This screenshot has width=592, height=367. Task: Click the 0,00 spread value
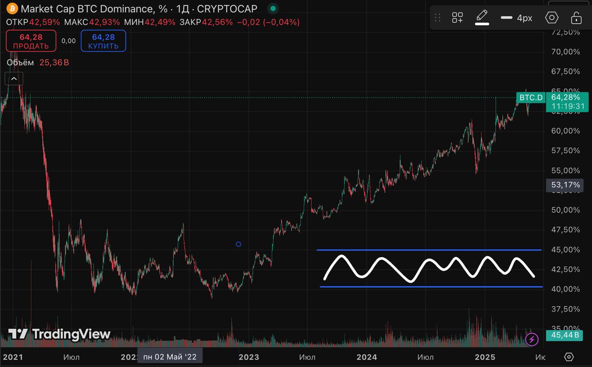coord(68,41)
